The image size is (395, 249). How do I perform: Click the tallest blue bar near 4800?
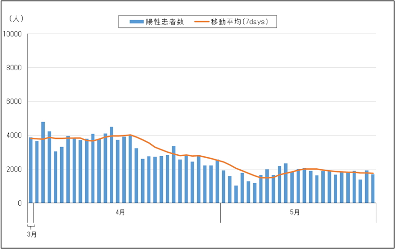click(x=43, y=162)
